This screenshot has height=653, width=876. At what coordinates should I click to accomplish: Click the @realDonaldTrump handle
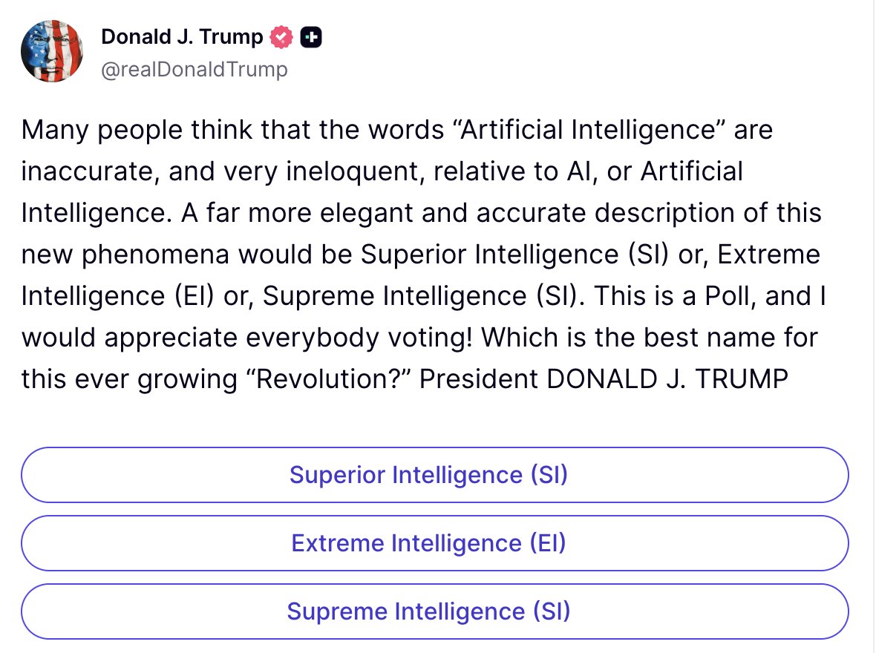point(195,69)
